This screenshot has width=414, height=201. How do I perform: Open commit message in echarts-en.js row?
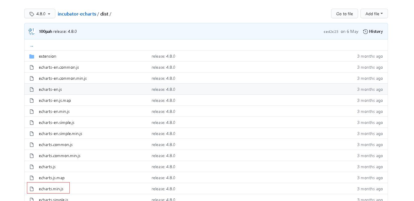pyautogui.click(x=163, y=89)
